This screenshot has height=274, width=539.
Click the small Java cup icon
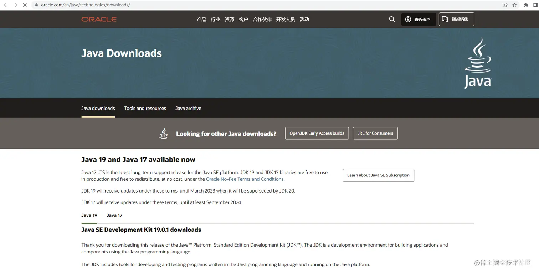(164, 133)
